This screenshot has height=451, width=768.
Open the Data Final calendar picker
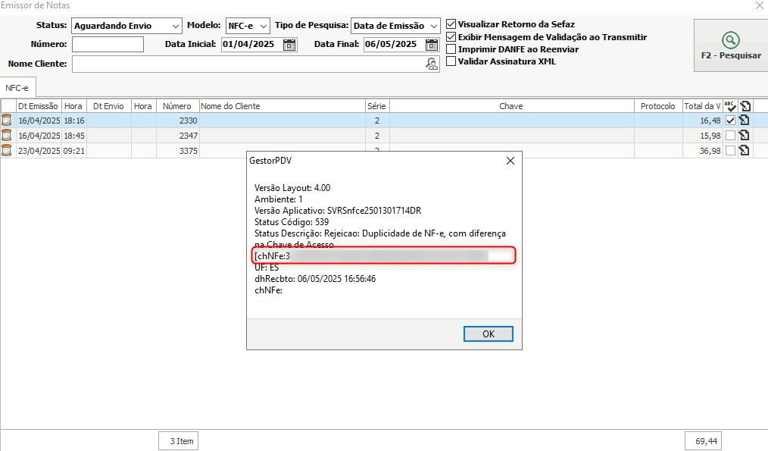tap(432, 45)
